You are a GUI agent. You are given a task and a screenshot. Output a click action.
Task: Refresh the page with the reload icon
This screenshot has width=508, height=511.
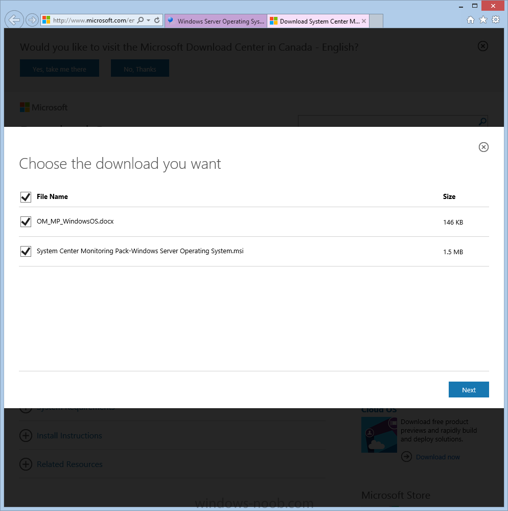157,20
